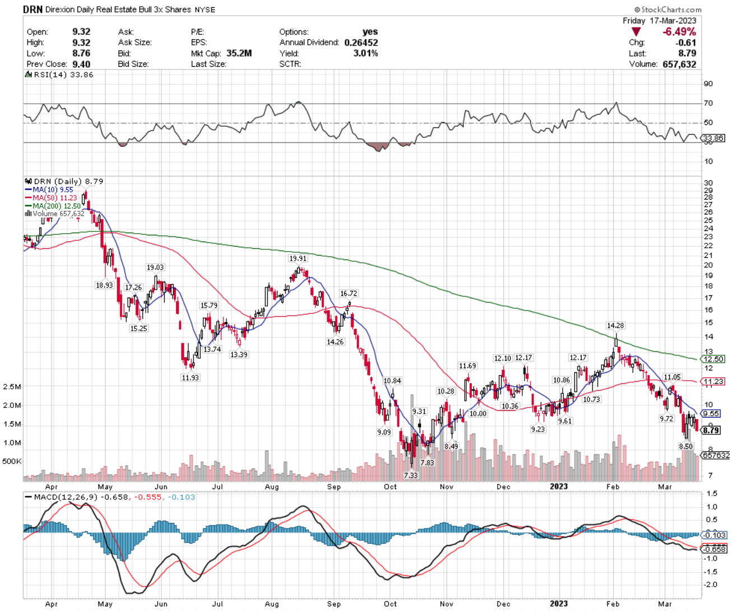733x612 pixels.
Task: Select the 11.69 price label
Action: [467, 366]
